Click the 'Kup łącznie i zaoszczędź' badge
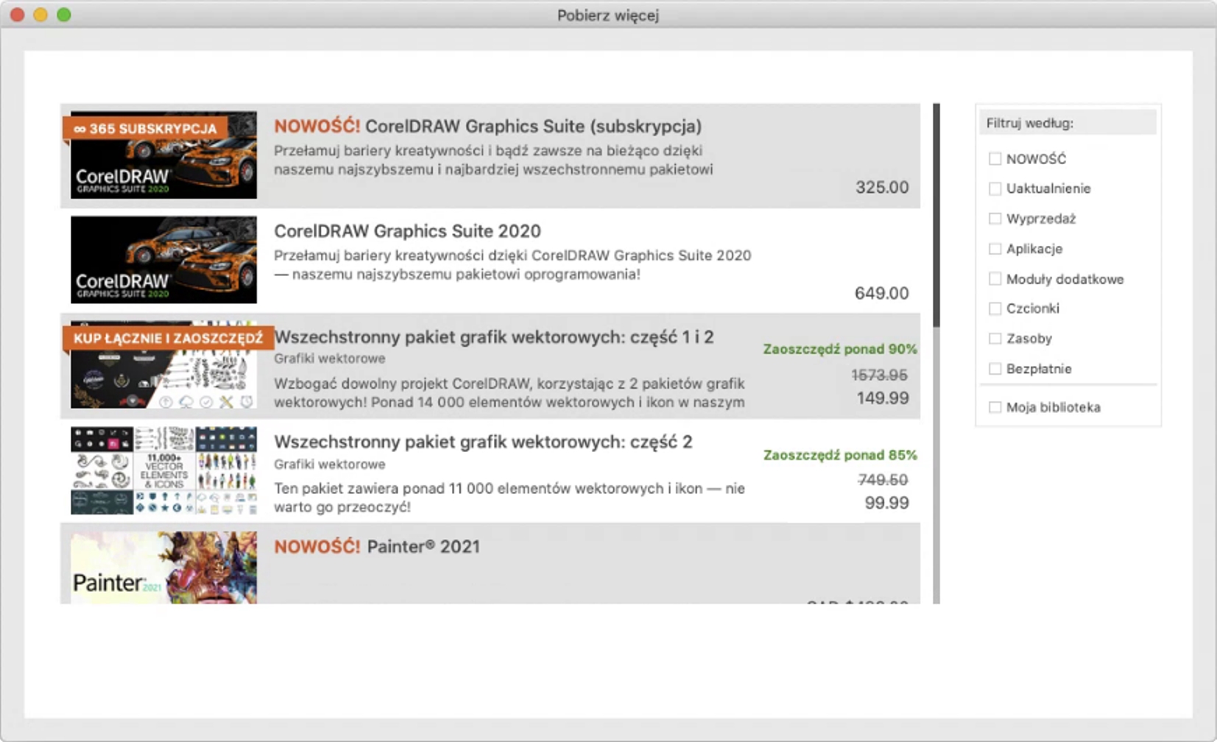The image size is (1217, 742). 168,338
